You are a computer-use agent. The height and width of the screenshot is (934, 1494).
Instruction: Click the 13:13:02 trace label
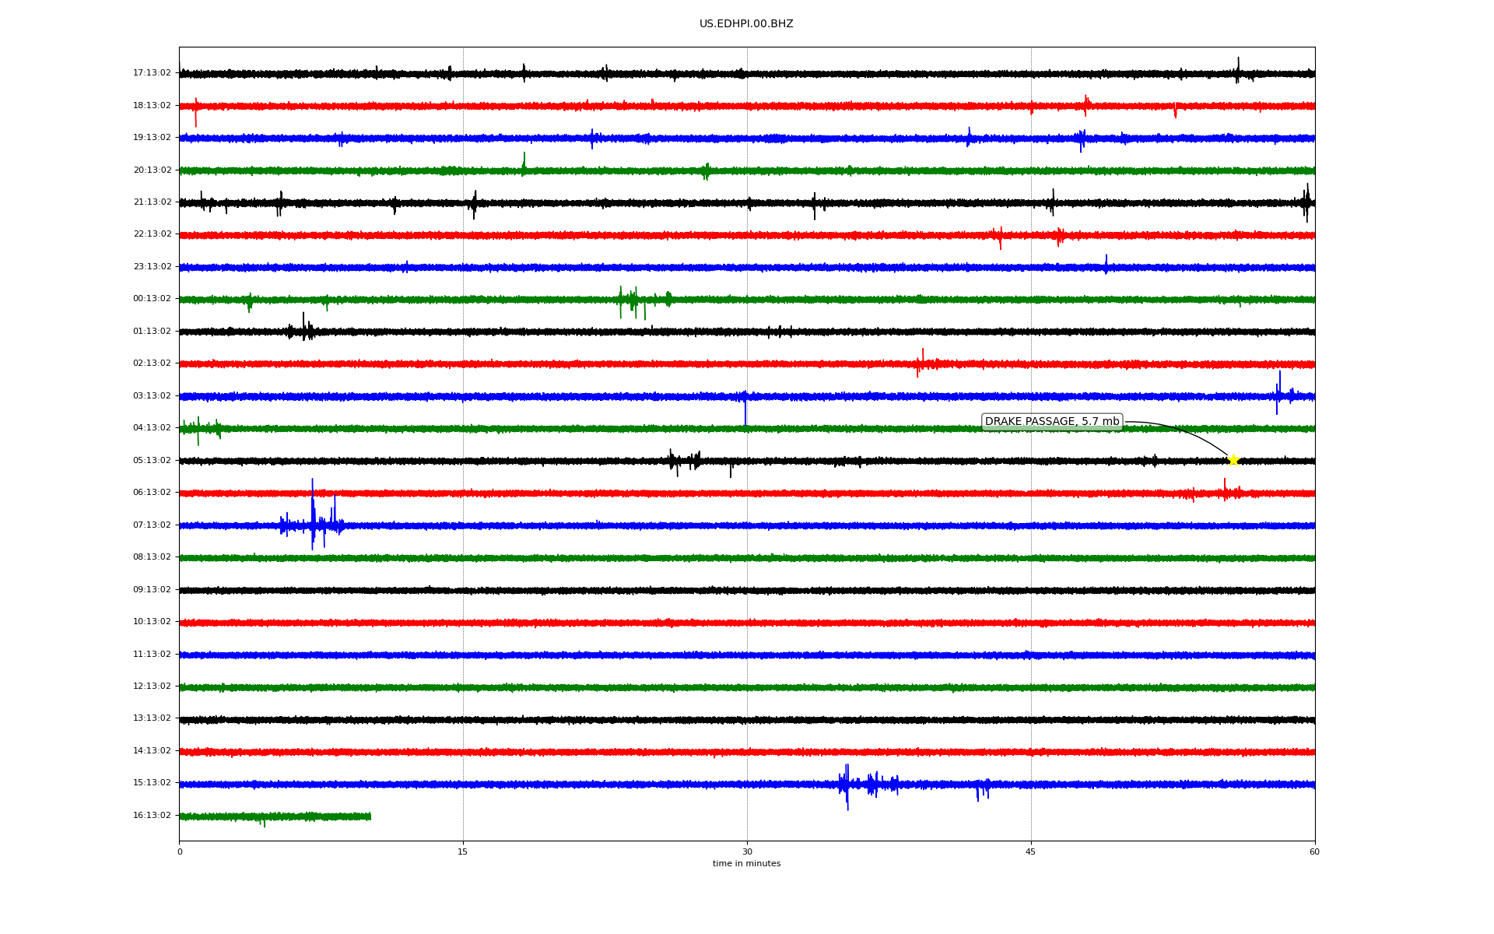(x=152, y=718)
